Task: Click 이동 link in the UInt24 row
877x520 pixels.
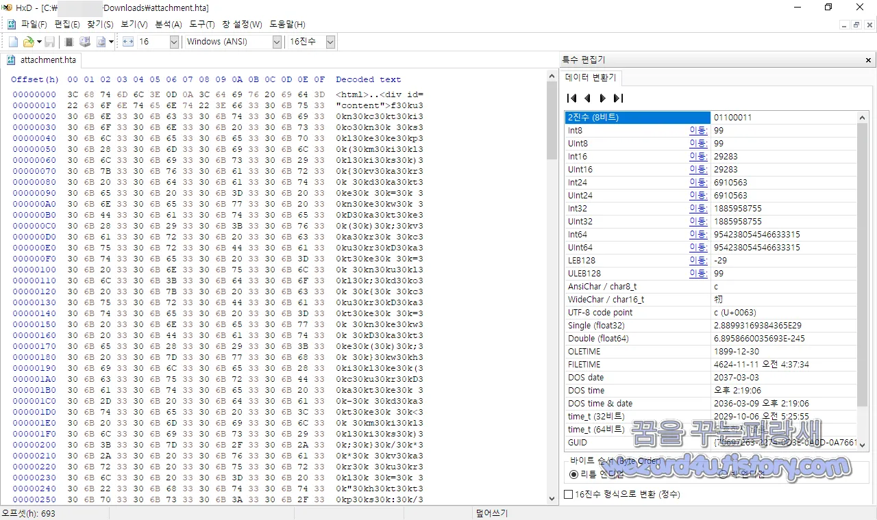Action: click(x=698, y=196)
